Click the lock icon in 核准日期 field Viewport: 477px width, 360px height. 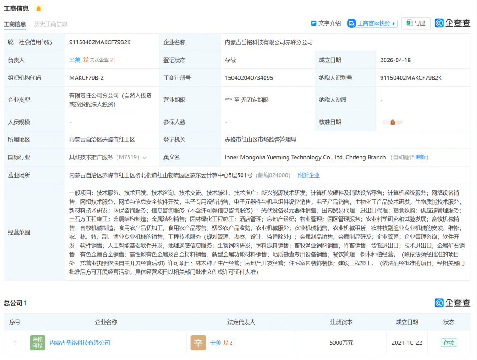(392, 122)
